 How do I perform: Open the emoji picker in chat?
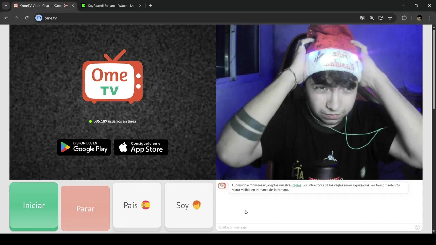(x=417, y=227)
